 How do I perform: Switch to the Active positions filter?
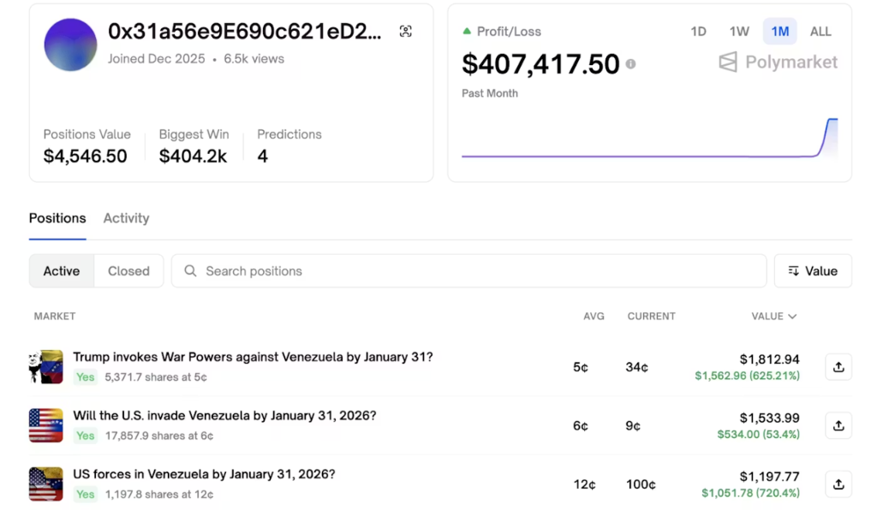point(61,270)
